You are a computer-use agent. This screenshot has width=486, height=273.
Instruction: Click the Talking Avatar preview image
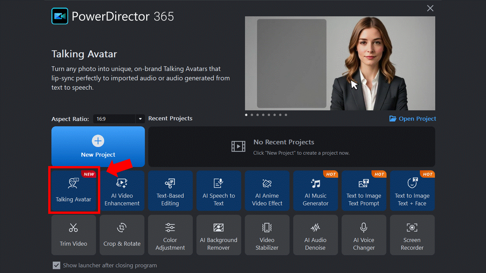click(340, 63)
